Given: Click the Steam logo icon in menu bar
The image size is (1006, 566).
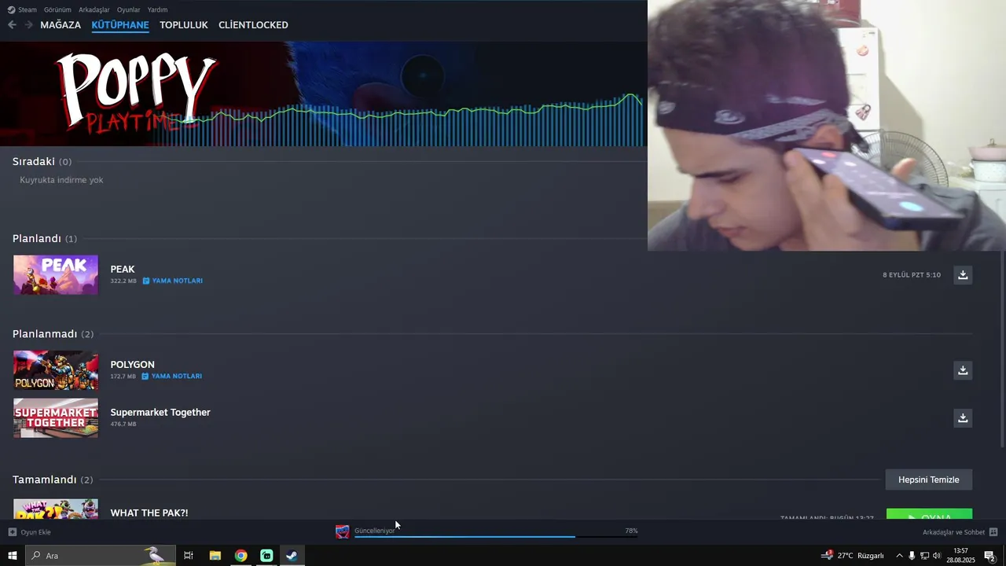Looking at the screenshot, I should [11, 9].
